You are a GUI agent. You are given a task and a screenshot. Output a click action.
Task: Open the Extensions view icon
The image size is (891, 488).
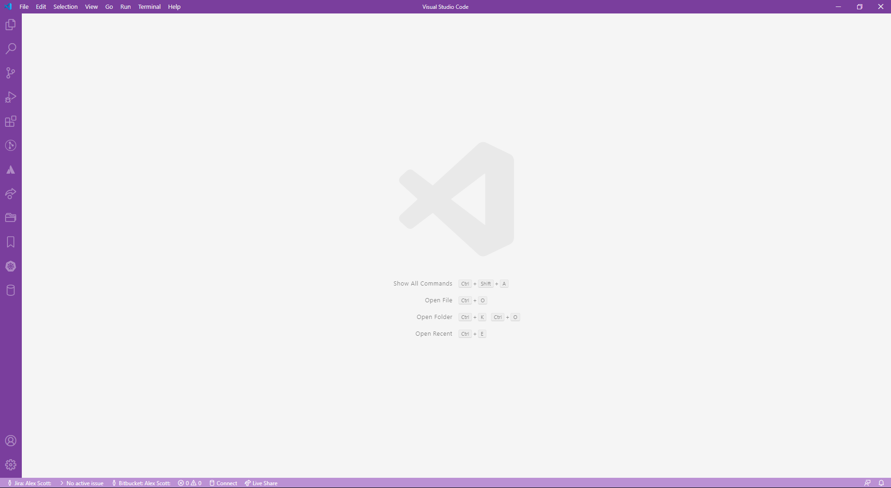coord(11,121)
